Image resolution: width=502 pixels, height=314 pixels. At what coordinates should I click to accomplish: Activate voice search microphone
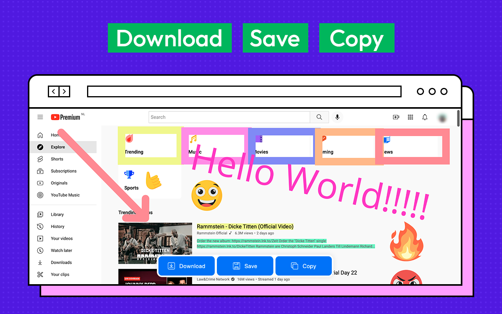tap(337, 117)
